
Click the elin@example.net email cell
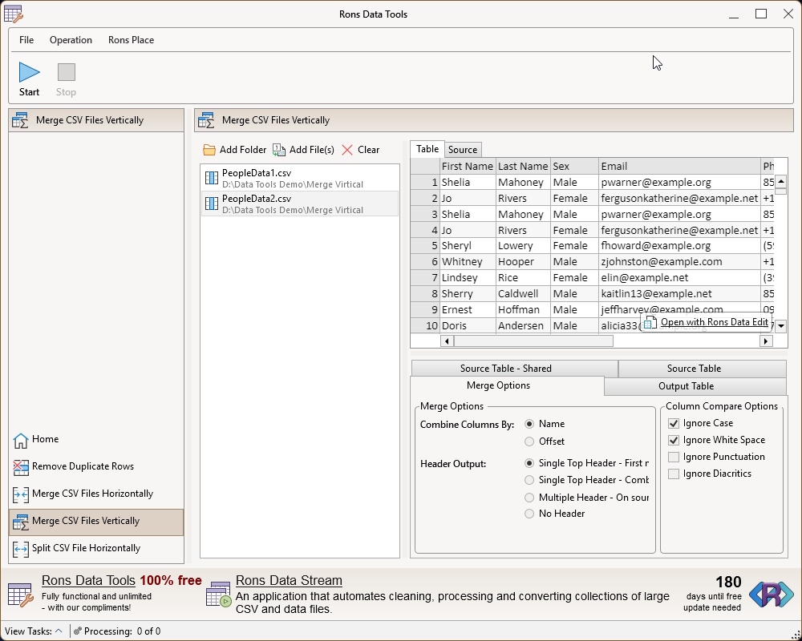click(x=680, y=277)
